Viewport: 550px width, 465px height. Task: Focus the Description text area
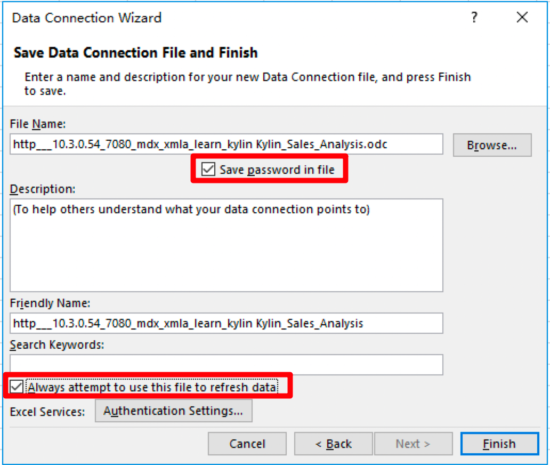coord(226,245)
